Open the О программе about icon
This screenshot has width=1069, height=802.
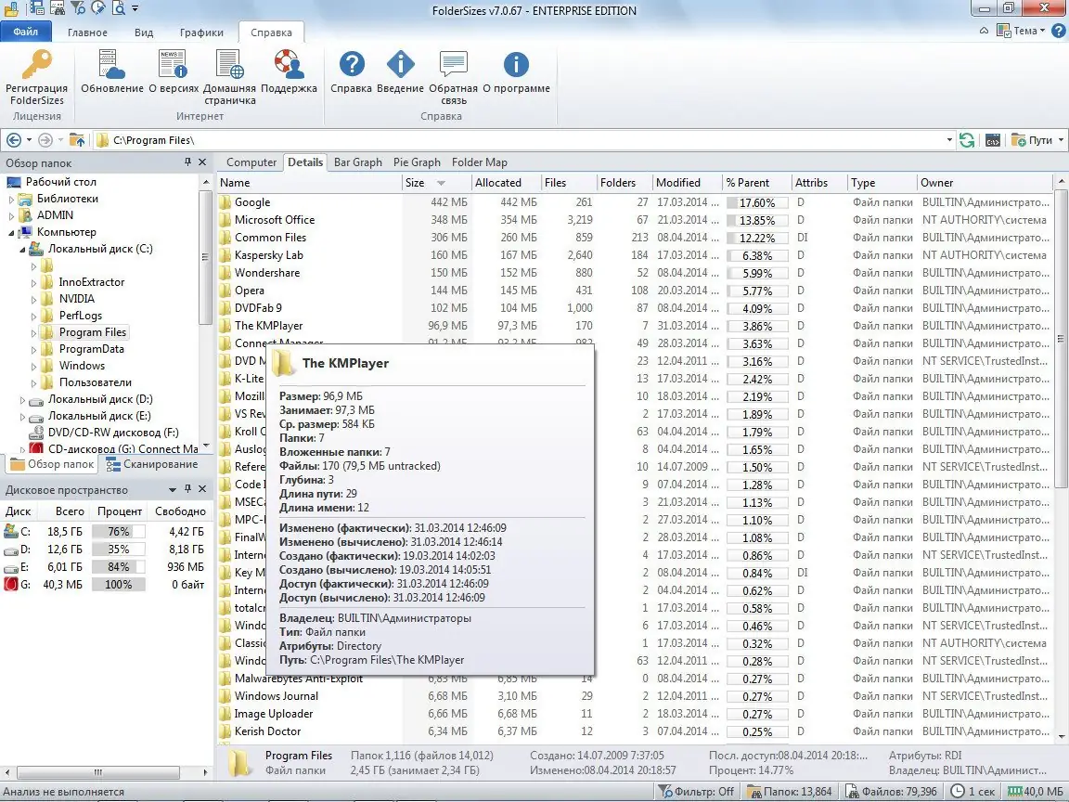[516, 65]
